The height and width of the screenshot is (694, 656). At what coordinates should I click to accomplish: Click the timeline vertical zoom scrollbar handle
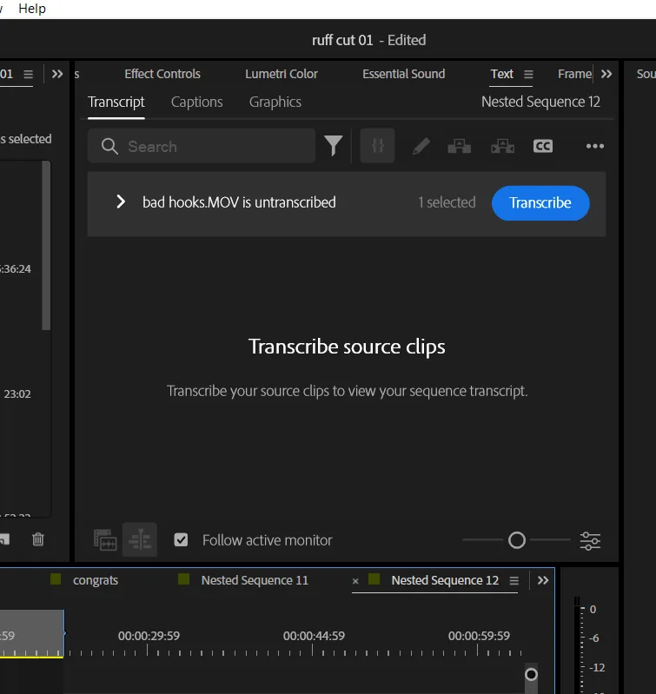click(531, 675)
